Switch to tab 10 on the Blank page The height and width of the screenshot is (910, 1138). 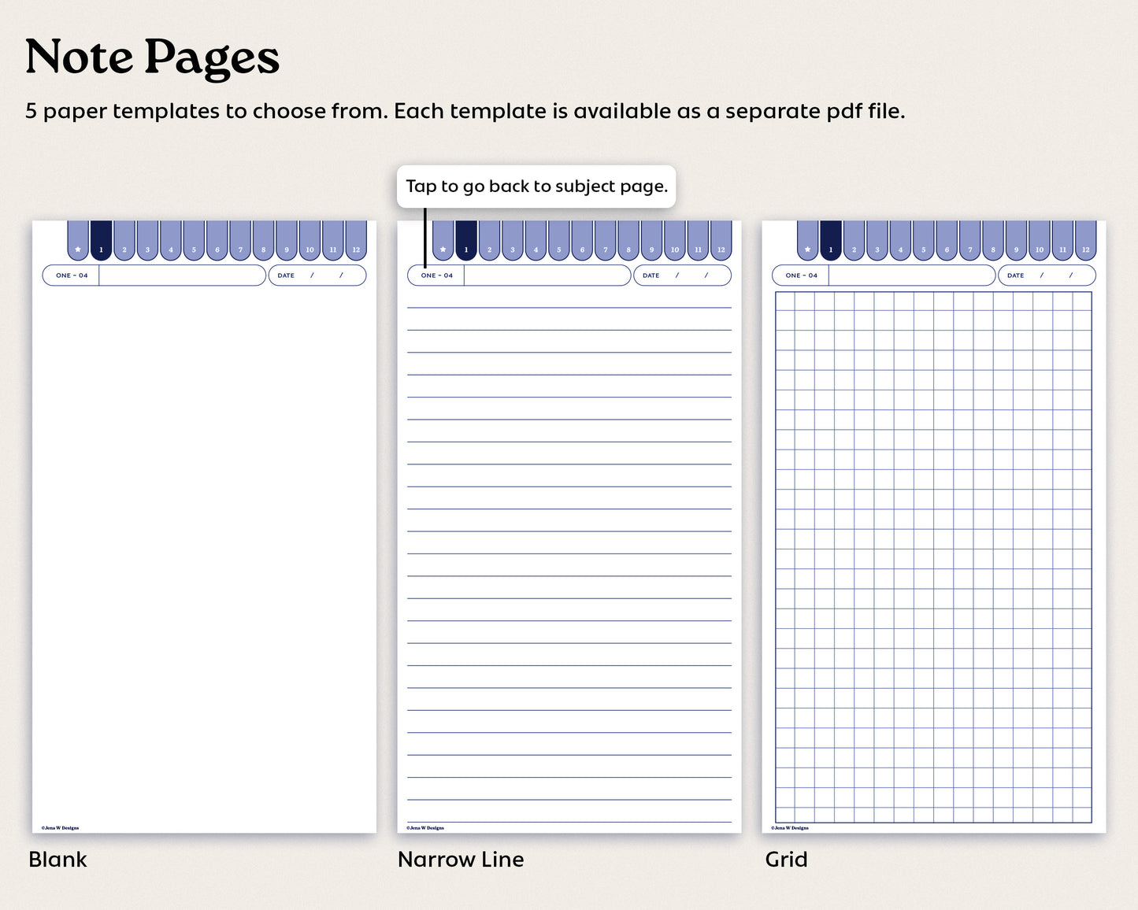pos(309,248)
